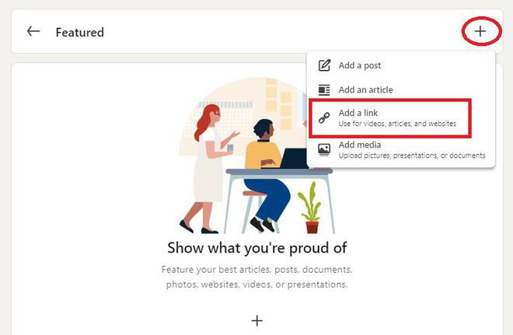Click the chain link icon
The height and width of the screenshot is (335, 513).
[324, 118]
